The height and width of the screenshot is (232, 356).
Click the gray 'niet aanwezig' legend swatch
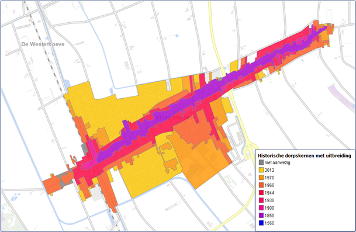261,162
